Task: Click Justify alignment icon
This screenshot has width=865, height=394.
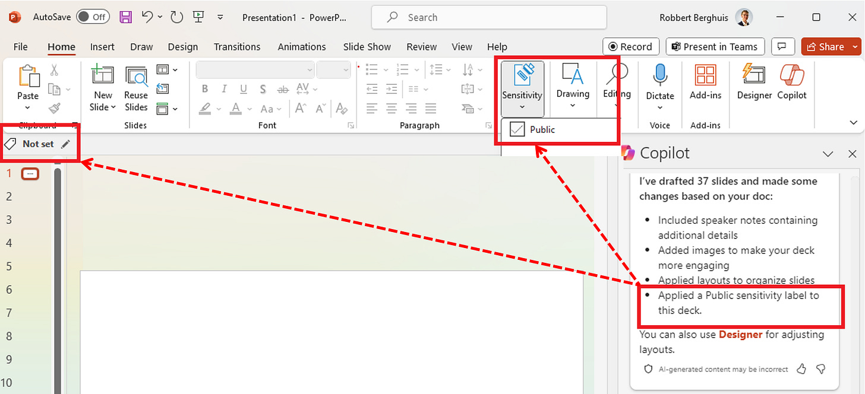Action: coord(431,108)
